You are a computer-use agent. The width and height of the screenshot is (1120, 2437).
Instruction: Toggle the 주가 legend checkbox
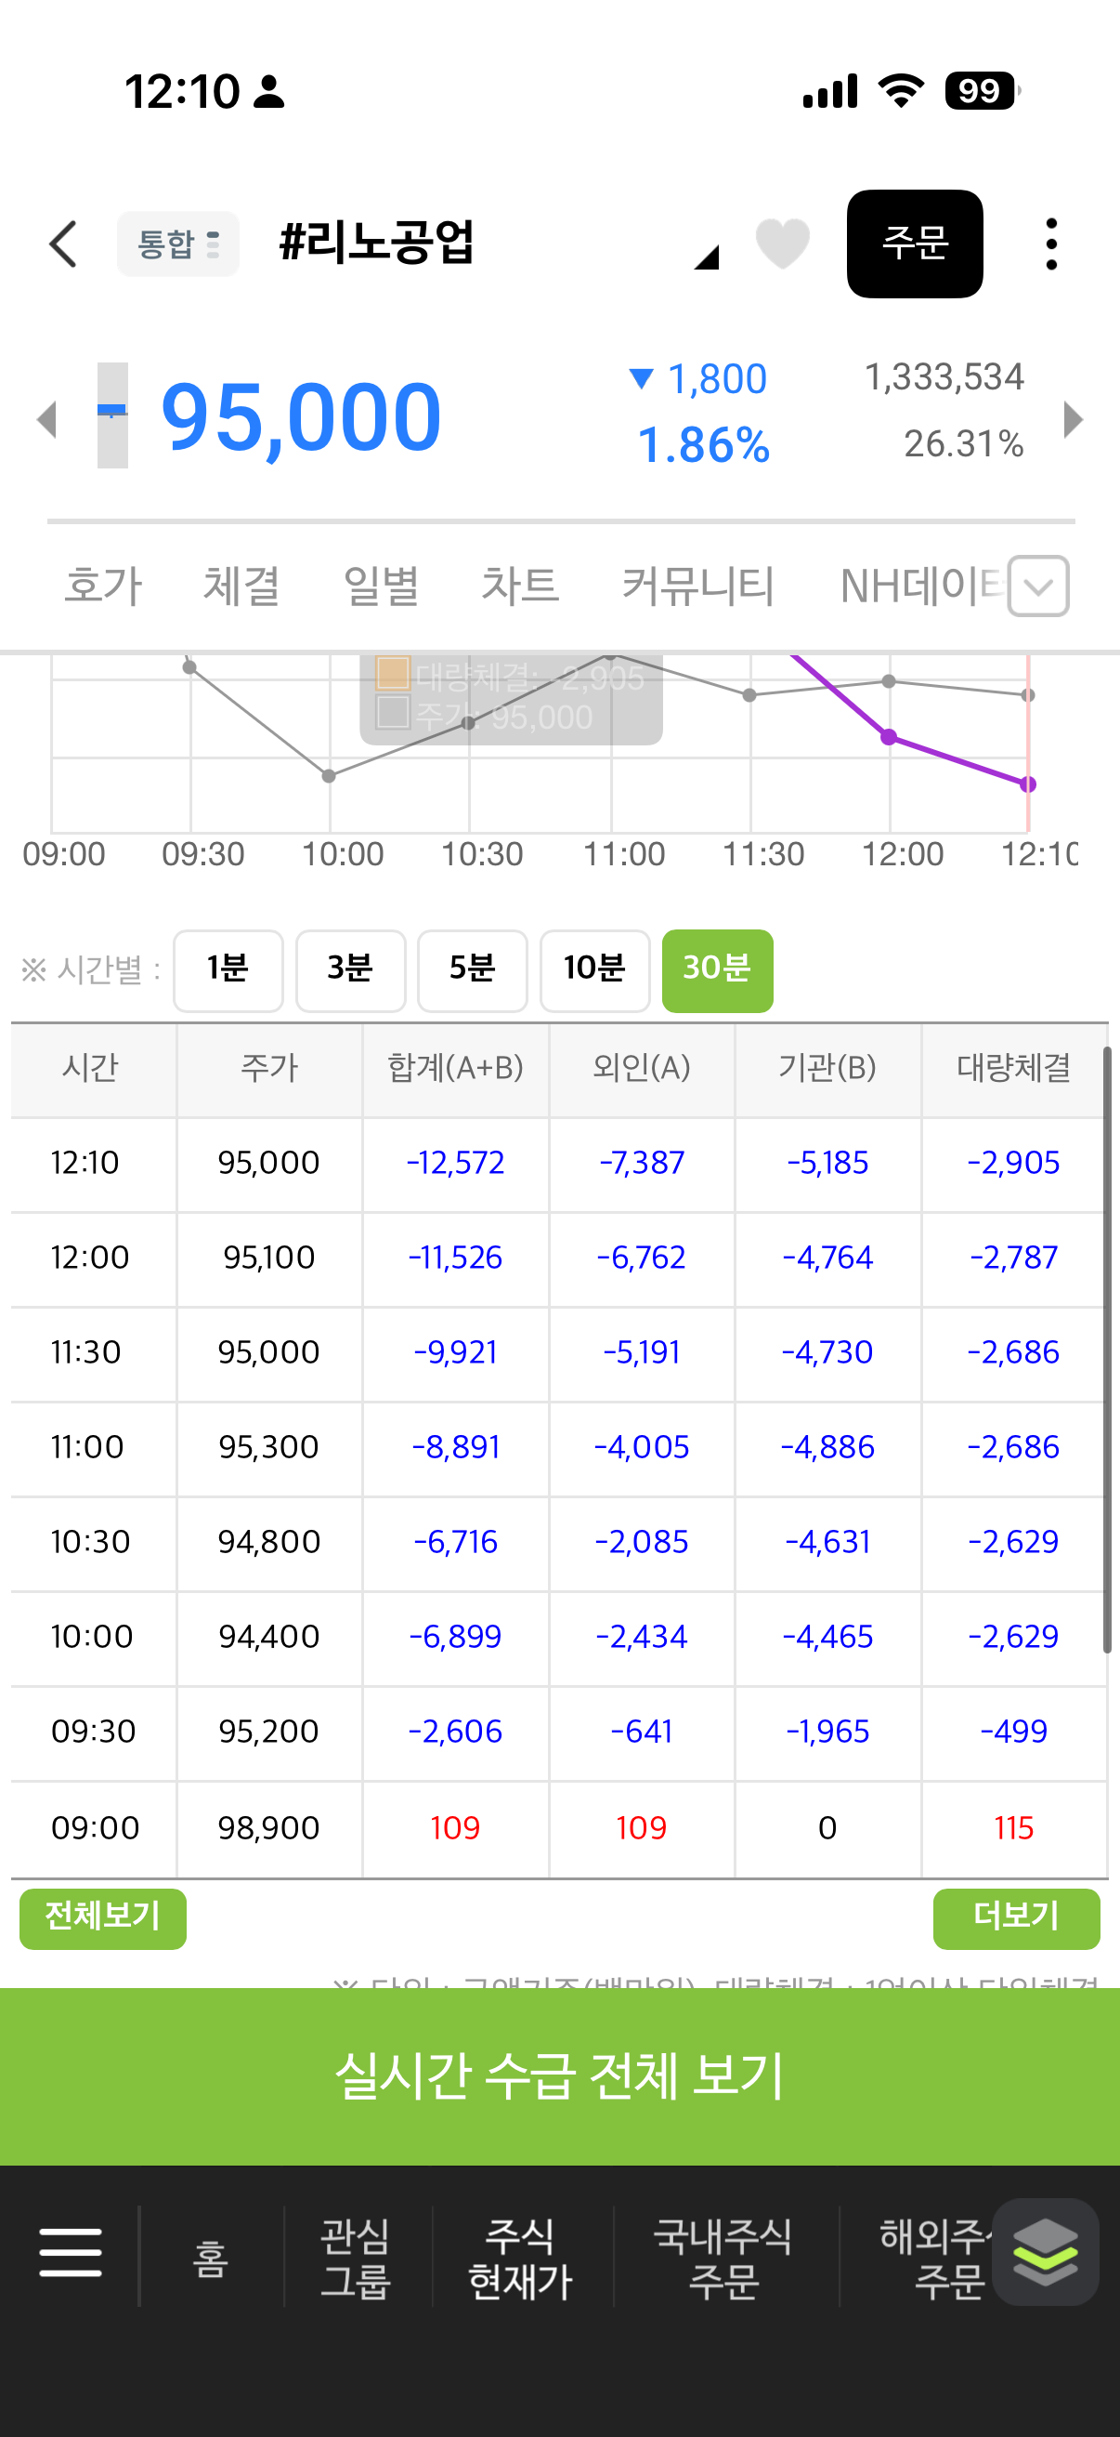point(393,712)
